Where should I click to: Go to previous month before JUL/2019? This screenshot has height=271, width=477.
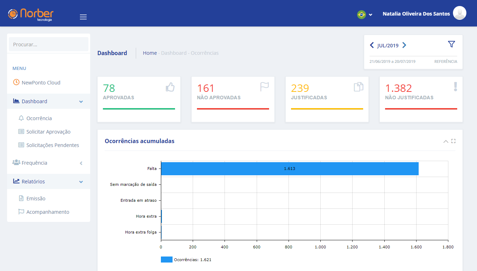[x=372, y=45]
